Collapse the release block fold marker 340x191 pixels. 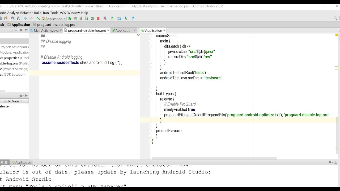click(150, 99)
